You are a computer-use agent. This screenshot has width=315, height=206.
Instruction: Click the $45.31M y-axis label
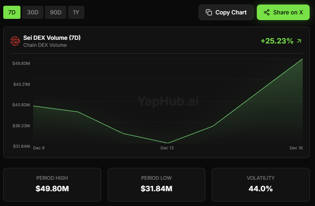(21, 84)
